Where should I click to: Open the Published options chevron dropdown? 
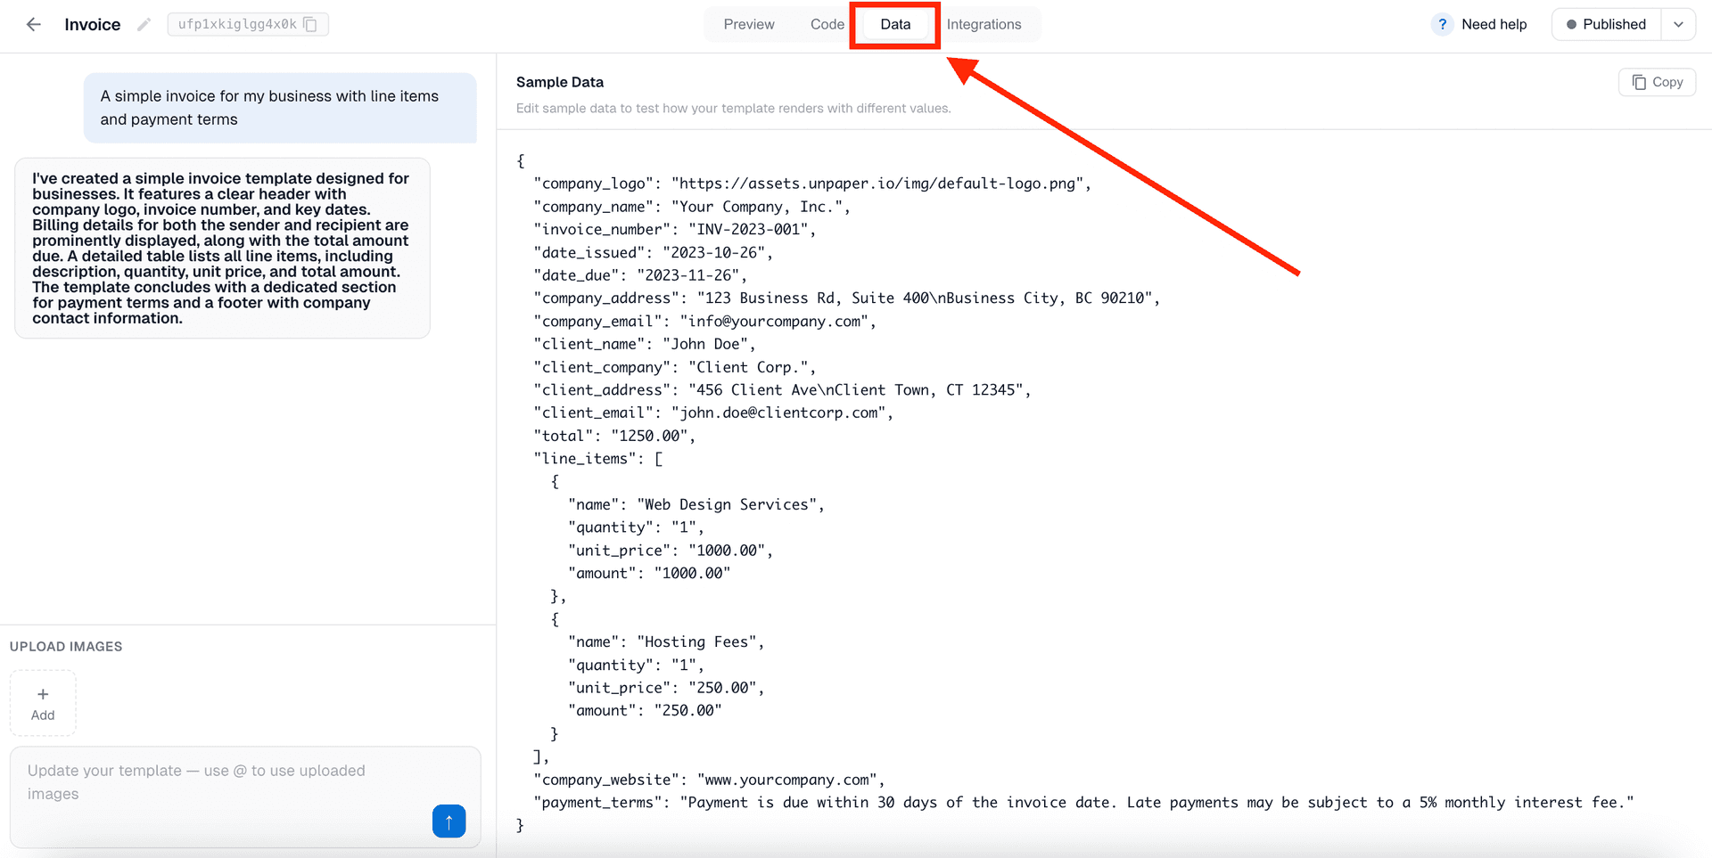click(1679, 24)
